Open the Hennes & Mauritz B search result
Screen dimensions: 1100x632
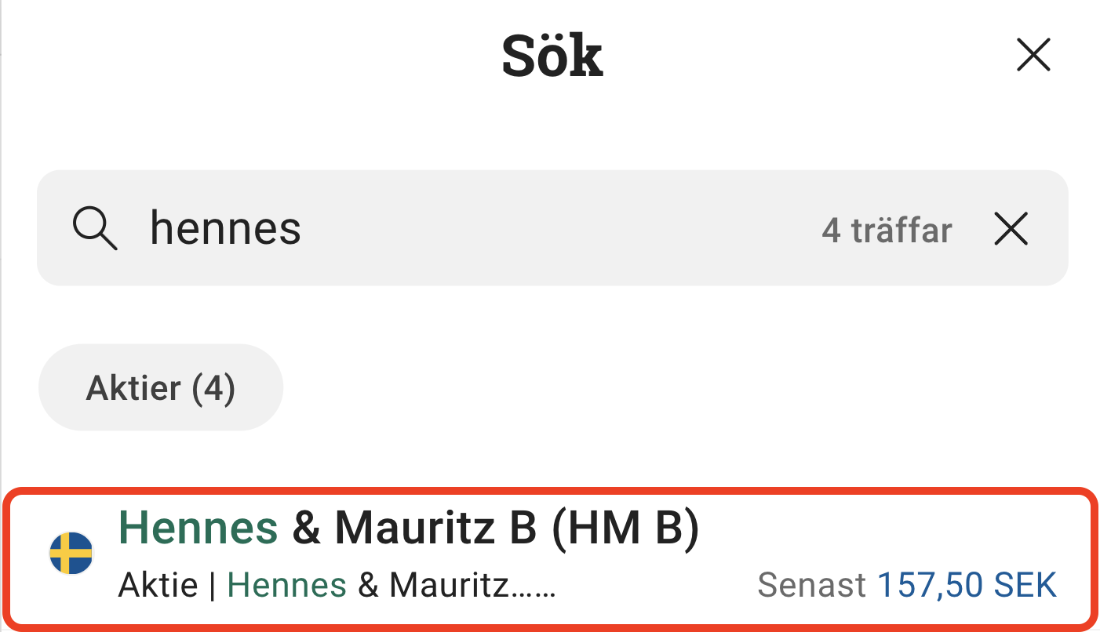[x=549, y=558]
